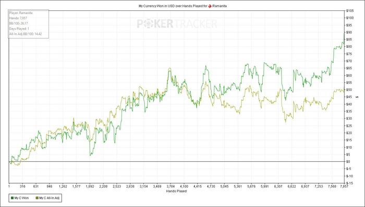
Task: Click the '$-15' y-axis tick label
Action: [350, 183]
